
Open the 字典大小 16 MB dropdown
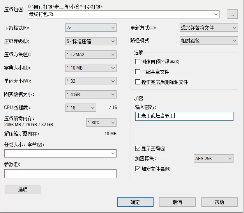(x=91, y=68)
